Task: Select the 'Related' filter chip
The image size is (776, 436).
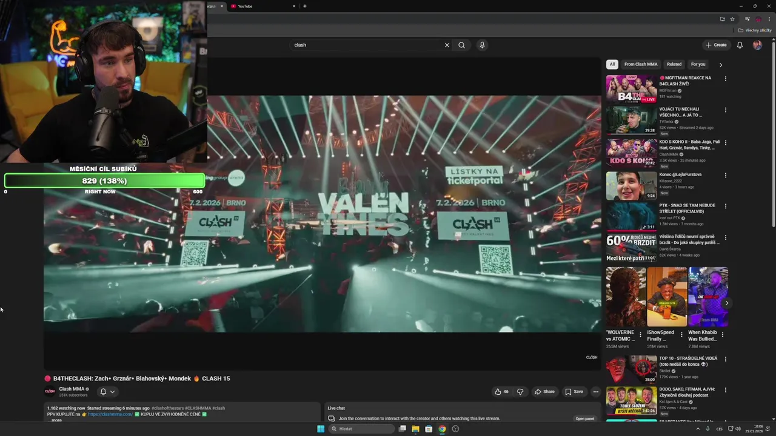Action: (x=674, y=64)
